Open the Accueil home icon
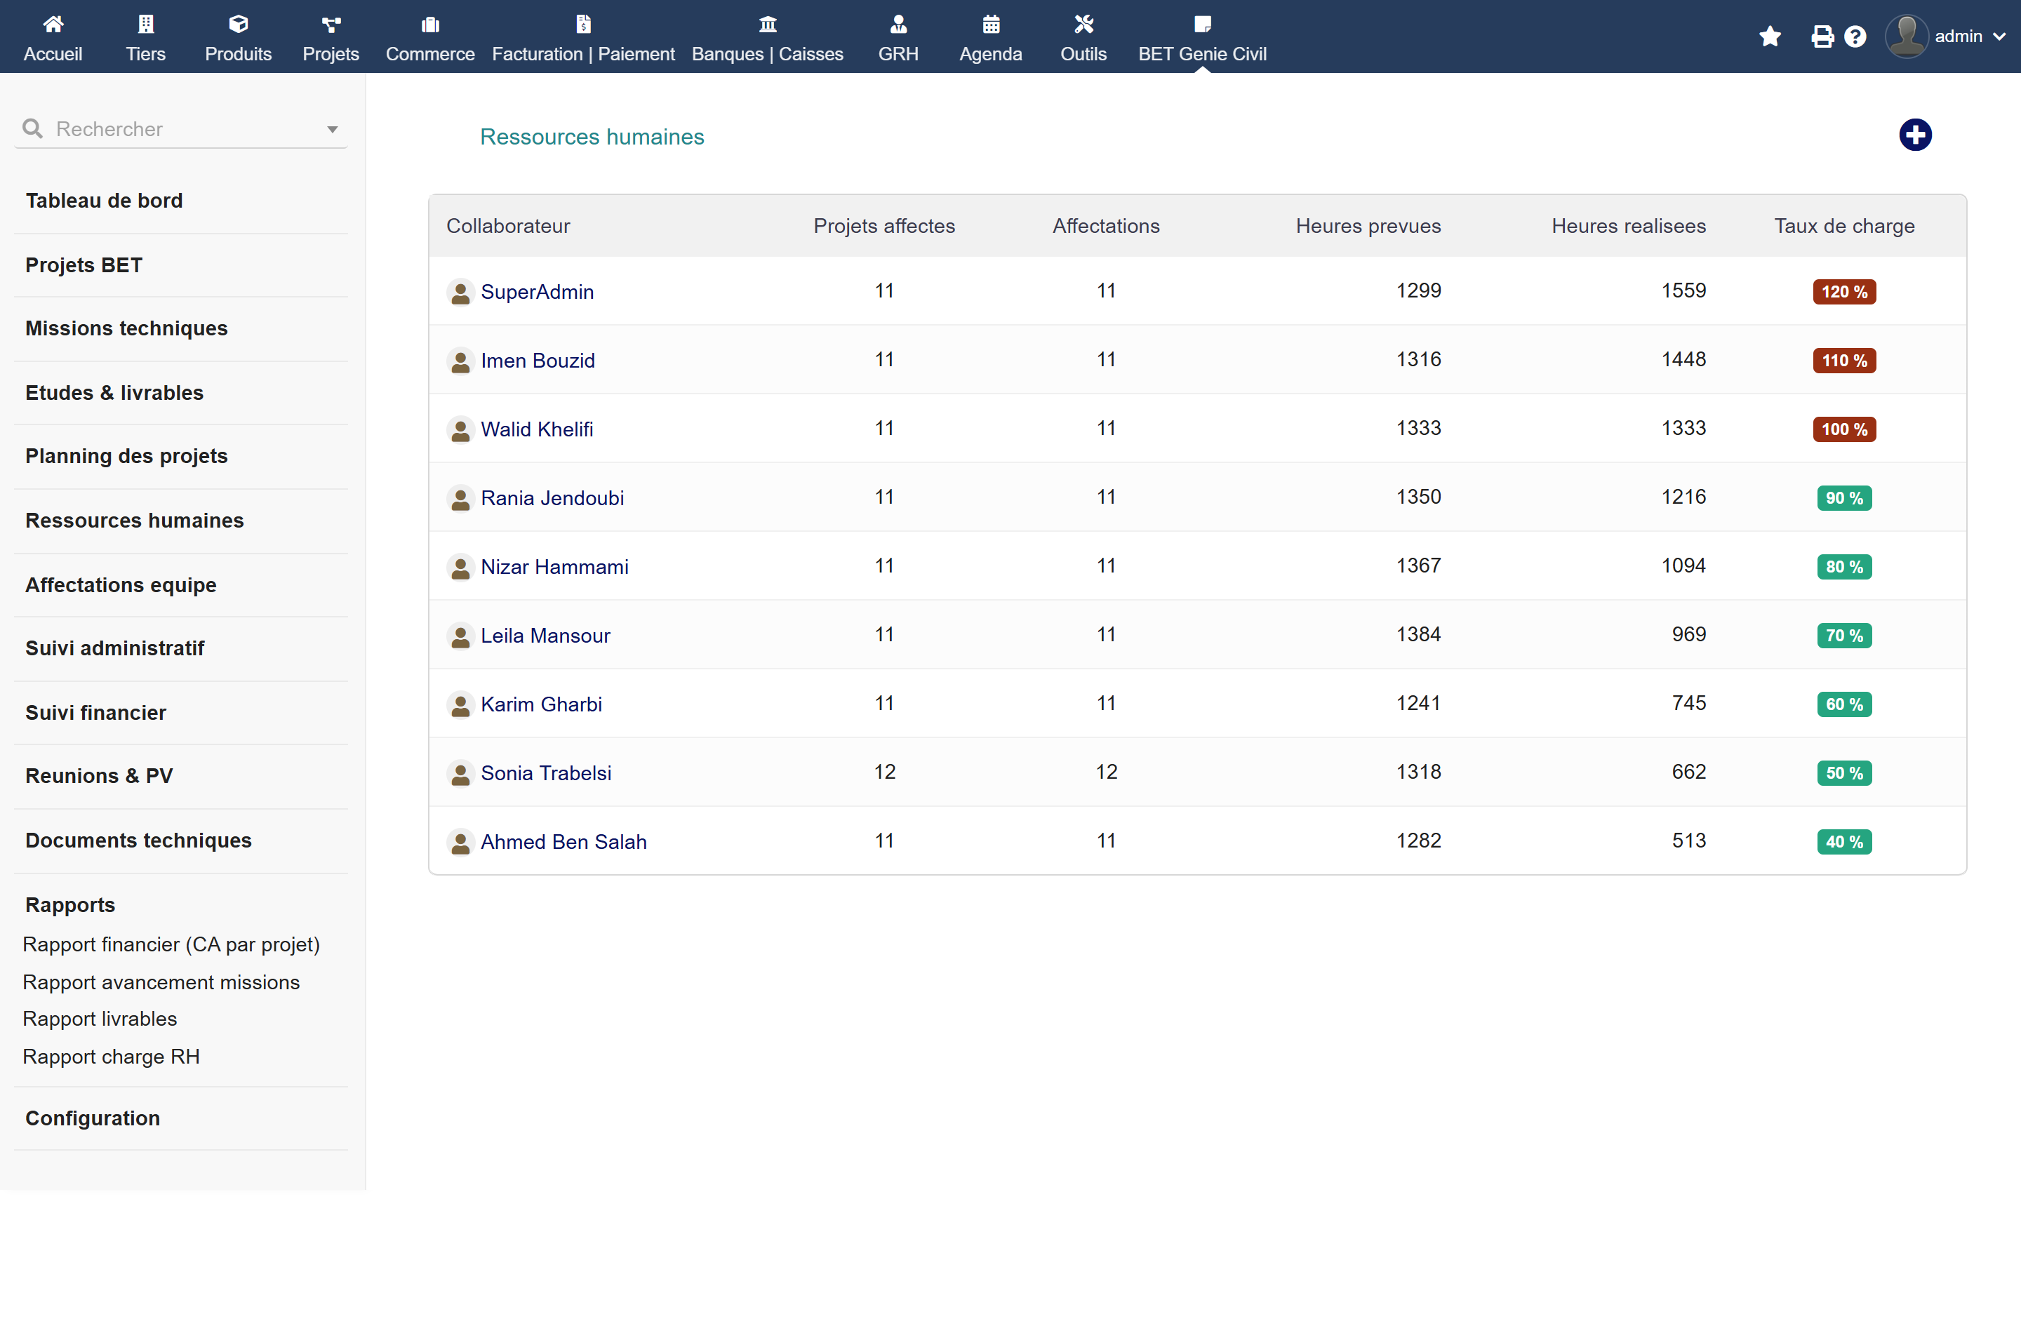 [53, 24]
